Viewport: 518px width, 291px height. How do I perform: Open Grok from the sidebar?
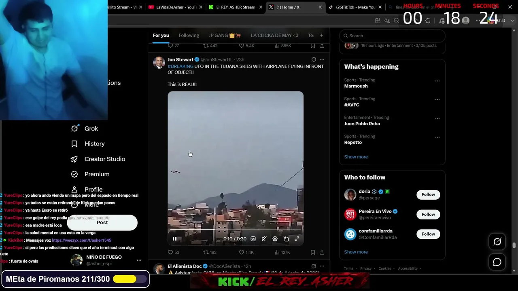pos(85,129)
